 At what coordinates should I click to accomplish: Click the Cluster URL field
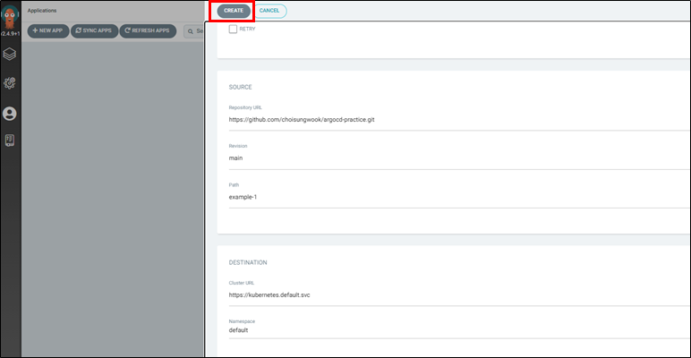pyautogui.click(x=459, y=295)
